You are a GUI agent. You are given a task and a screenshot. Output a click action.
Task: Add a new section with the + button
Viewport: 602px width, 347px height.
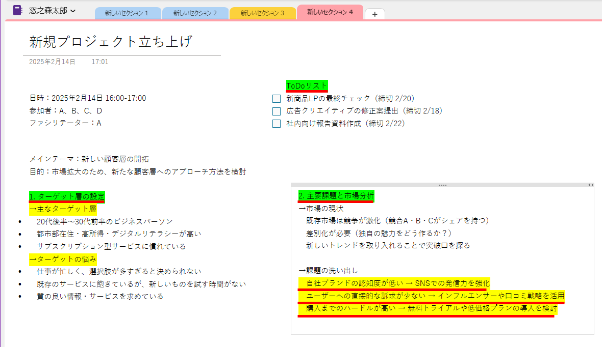pyautogui.click(x=374, y=14)
